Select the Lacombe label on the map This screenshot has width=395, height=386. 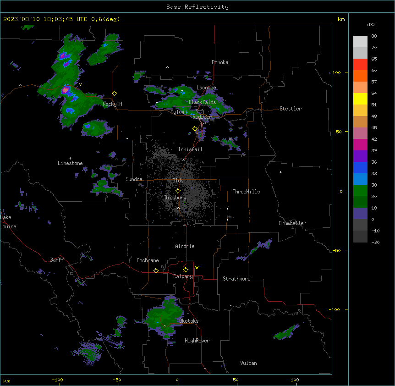[x=206, y=88]
